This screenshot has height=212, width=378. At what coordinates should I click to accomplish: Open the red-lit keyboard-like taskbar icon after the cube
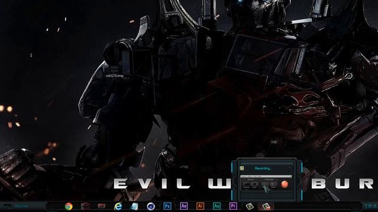pos(102,206)
